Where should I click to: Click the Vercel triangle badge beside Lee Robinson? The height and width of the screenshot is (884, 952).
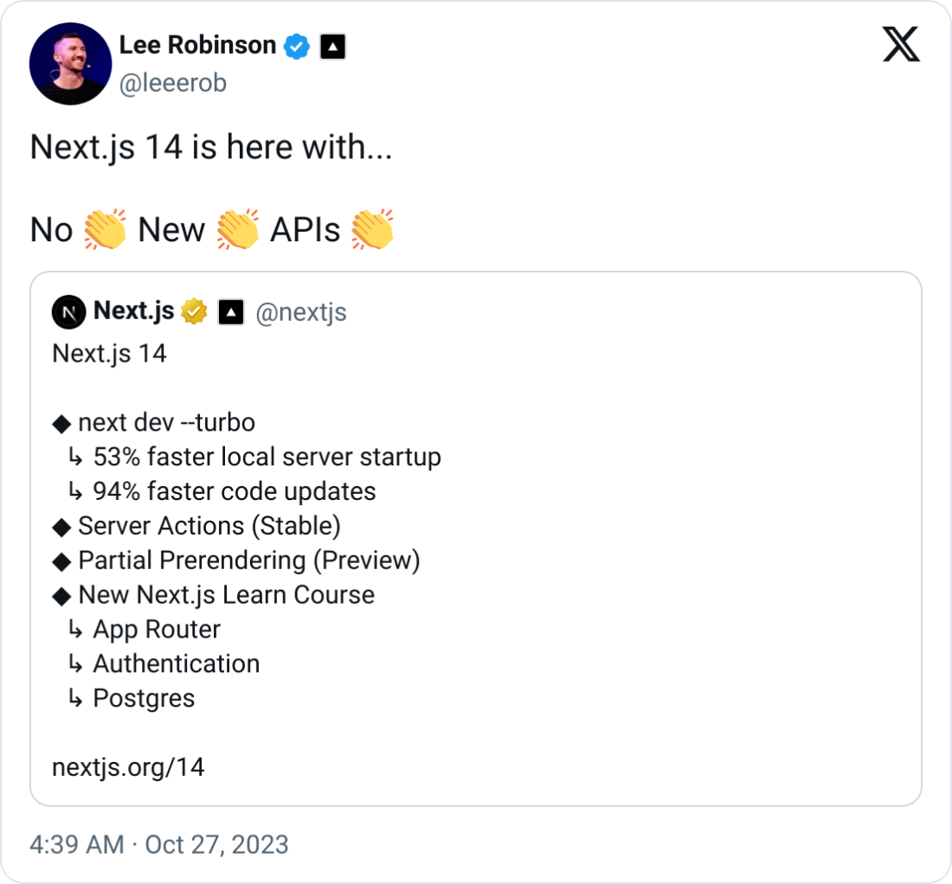click(x=333, y=47)
